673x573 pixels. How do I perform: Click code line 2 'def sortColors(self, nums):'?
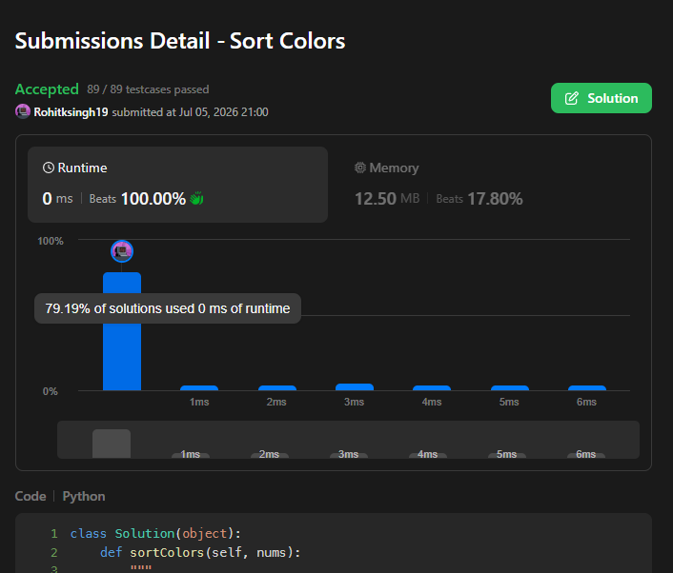(x=200, y=552)
